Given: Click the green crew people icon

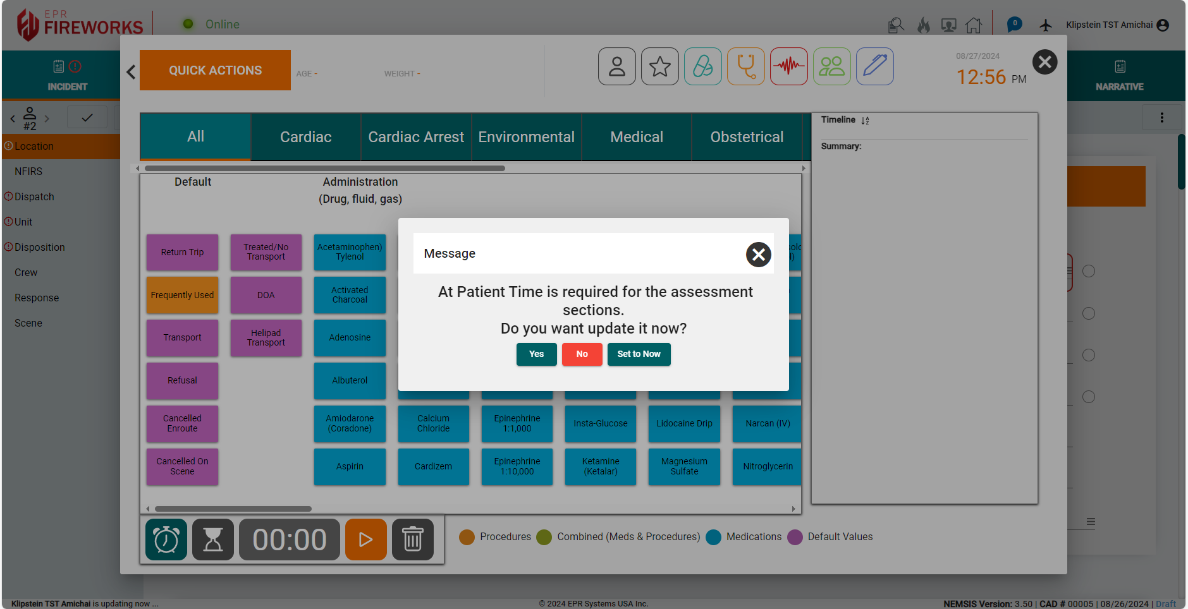Looking at the screenshot, I should (831, 66).
